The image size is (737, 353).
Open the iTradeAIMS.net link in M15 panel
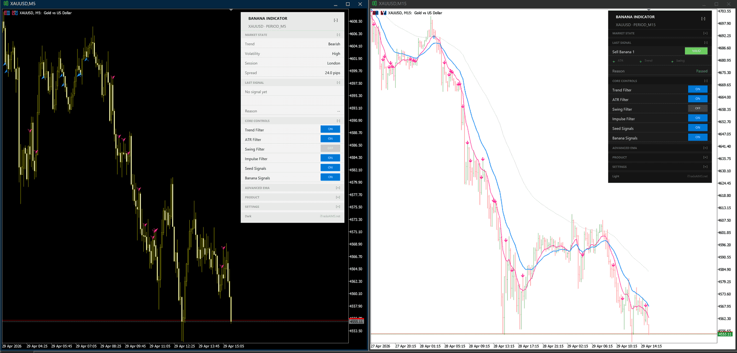pyautogui.click(x=697, y=176)
